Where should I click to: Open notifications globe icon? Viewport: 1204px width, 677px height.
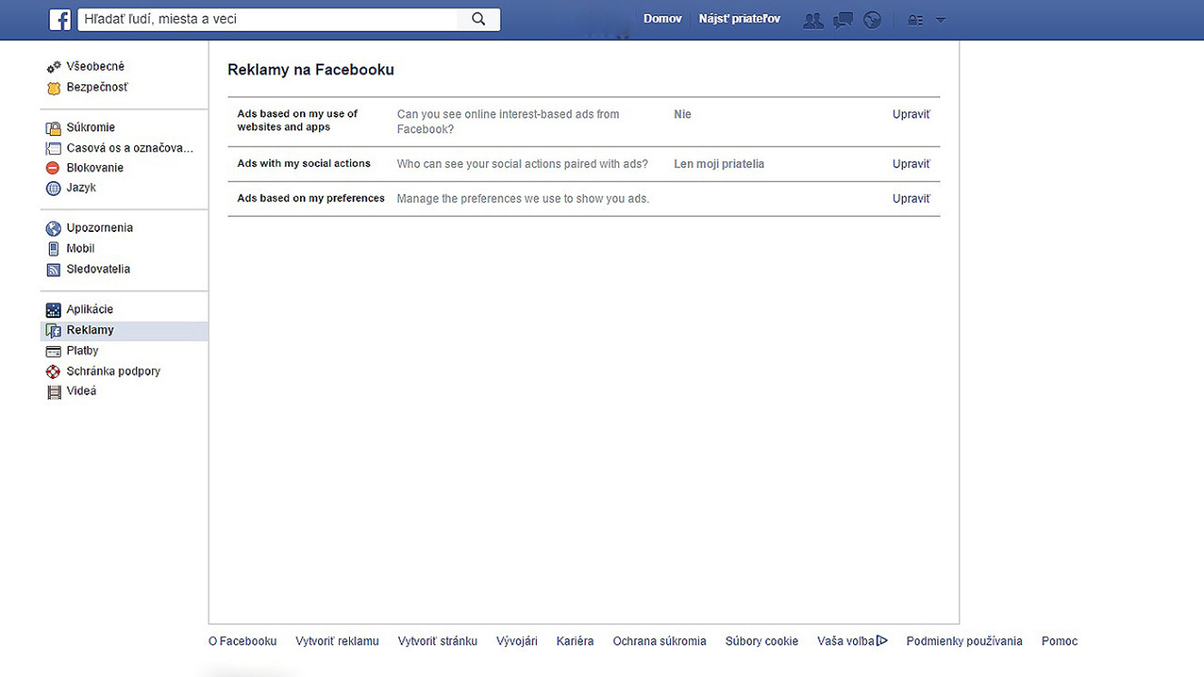[872, 20]
